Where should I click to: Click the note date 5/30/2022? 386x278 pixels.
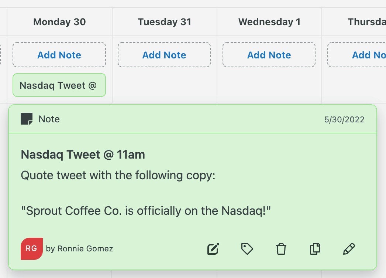344,120
